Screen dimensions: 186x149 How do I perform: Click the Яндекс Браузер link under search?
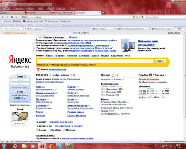[x=58, y=70]
